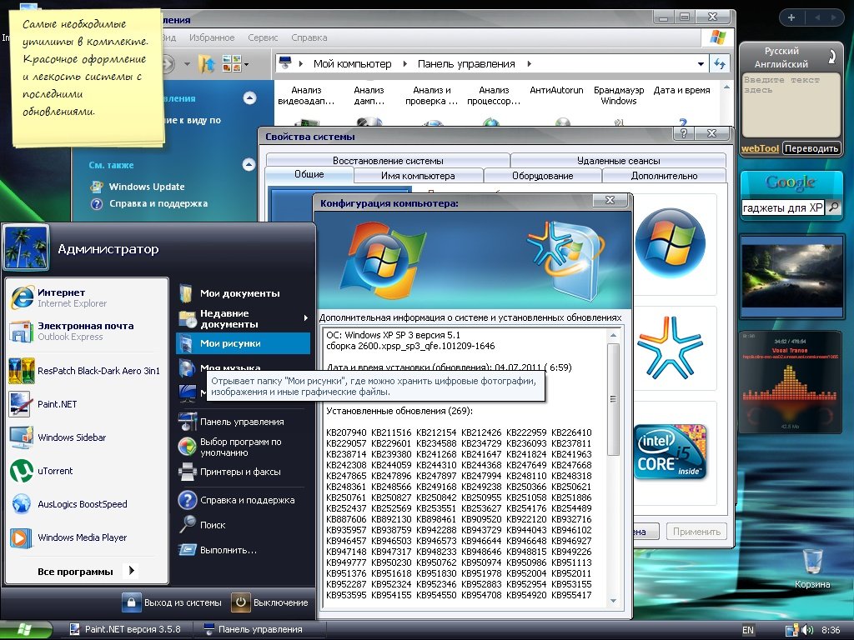Viewport: 854px width, 640px height.
Task: Open the Windows Update link
Action: (x=147, y=186)
